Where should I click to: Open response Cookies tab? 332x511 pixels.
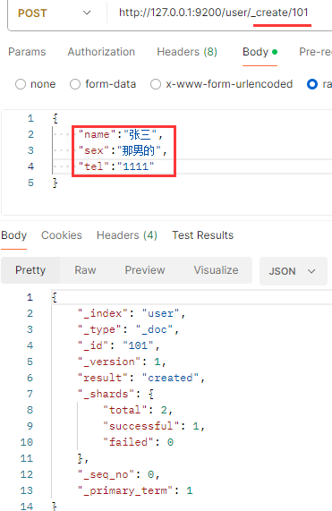(62, 235)
